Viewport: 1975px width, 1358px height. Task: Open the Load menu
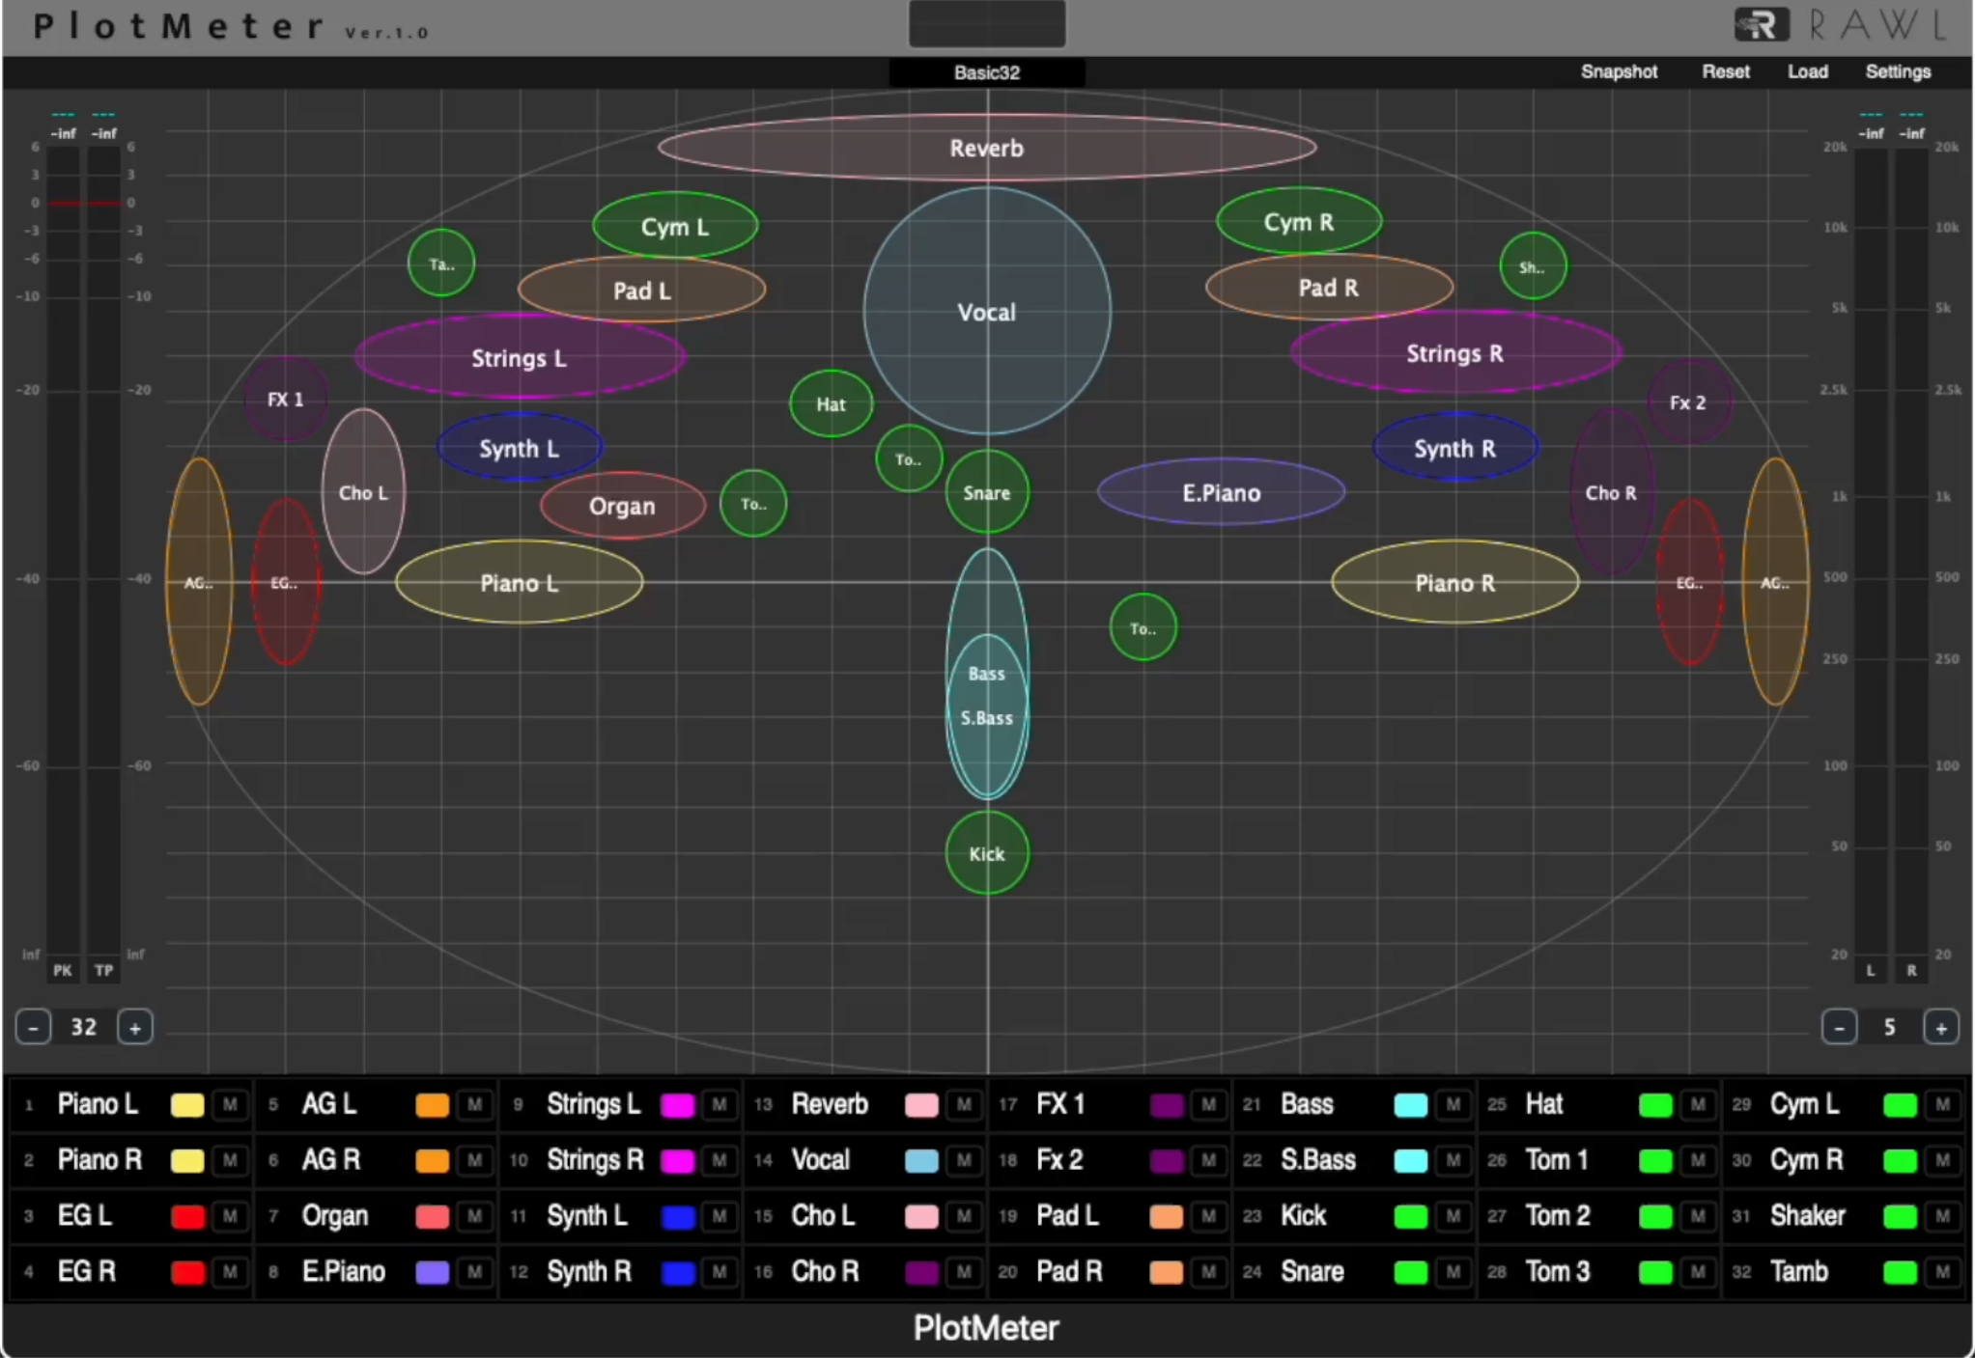(x=1807, y=71)
